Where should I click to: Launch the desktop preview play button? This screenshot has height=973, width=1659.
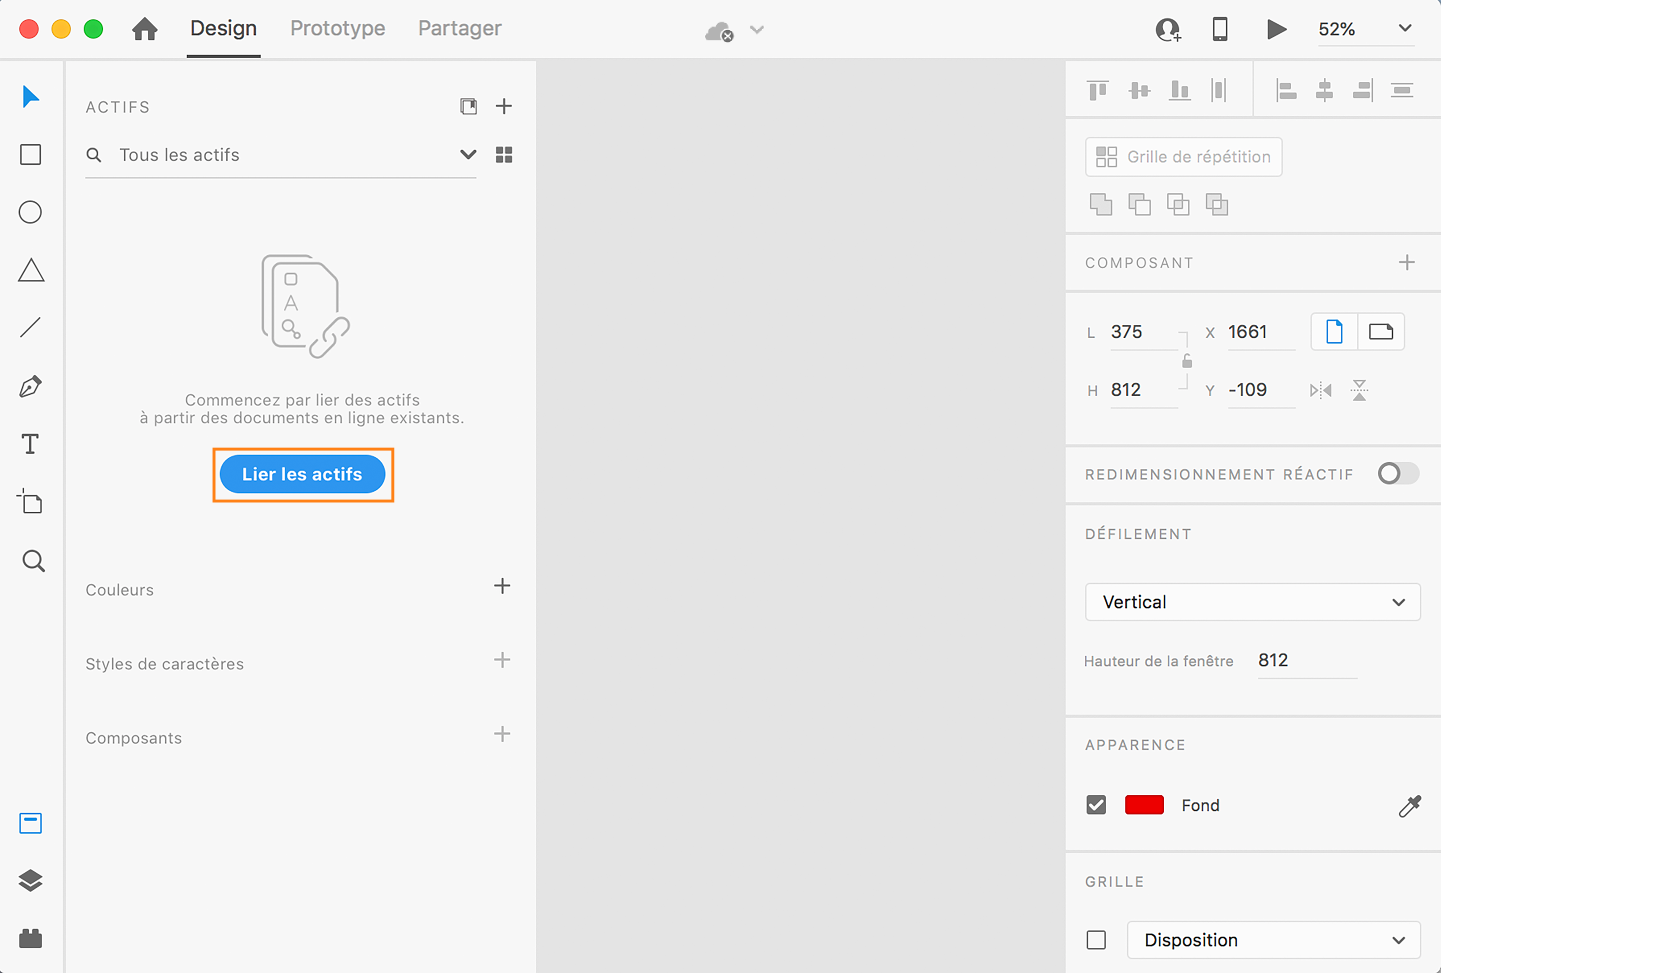1276,29
